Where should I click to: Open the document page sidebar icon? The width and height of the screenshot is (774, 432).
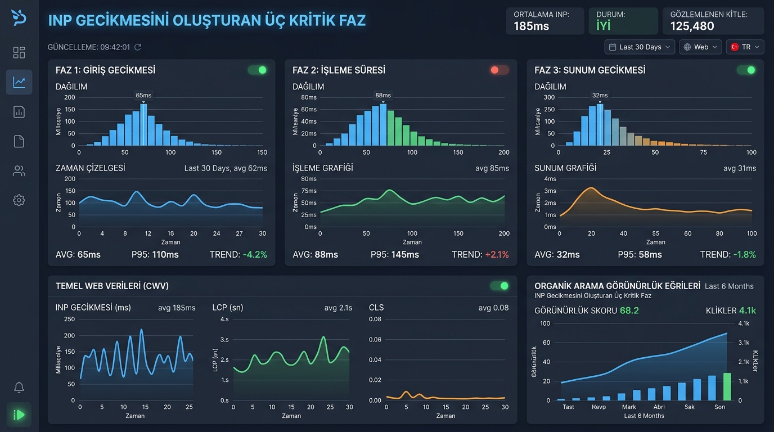click(x=19, y=141)
